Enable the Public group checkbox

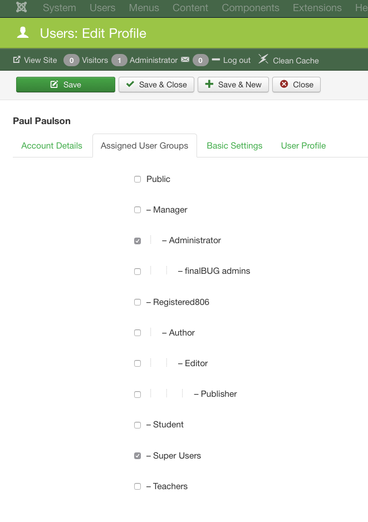[138, 179]
